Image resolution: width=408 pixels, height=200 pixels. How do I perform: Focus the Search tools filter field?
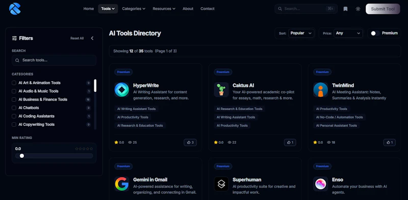[x=54, y=60]
